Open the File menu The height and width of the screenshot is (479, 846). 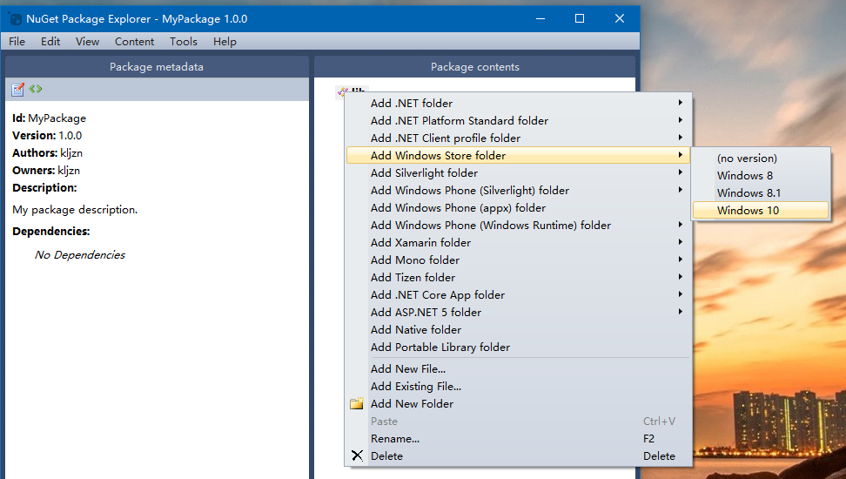(x=17, y=42)
